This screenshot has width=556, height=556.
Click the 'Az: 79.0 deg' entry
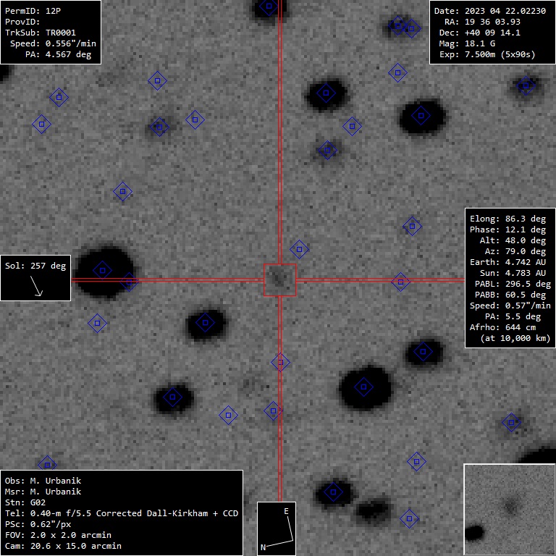[515, 251]
